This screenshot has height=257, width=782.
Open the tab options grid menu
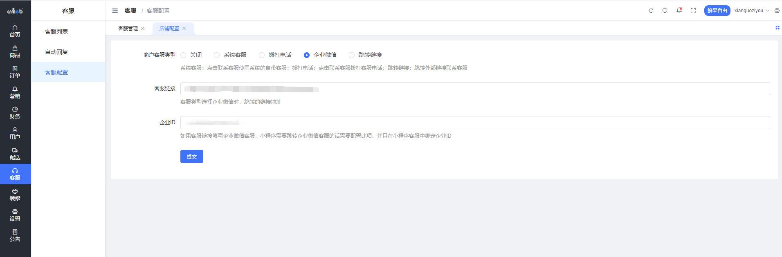pyautogui.click(x=777, y=28)
